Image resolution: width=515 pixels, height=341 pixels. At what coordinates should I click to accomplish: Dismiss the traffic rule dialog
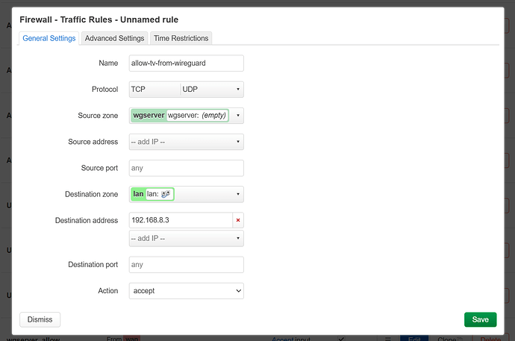(x=40, y=319)
